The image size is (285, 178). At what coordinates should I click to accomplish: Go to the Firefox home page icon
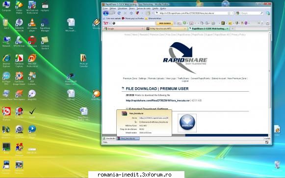click(131, 13)
